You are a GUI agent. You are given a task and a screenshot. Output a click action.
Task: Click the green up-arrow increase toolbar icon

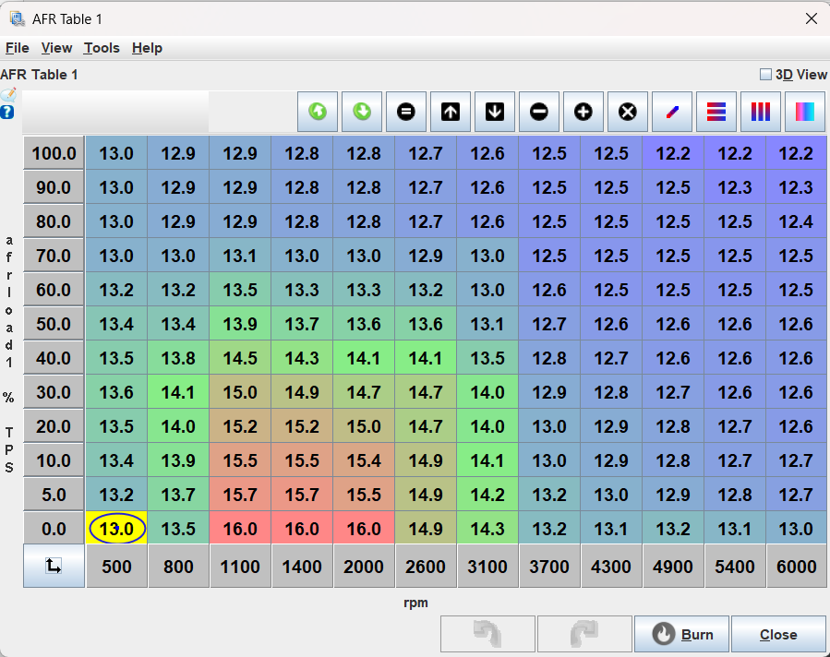click(x=318, y=112)
